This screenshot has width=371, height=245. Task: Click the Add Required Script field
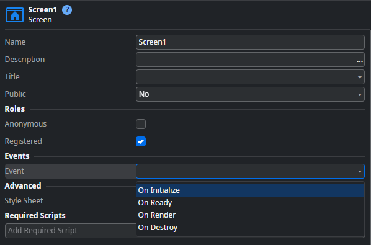pos(70,231)
